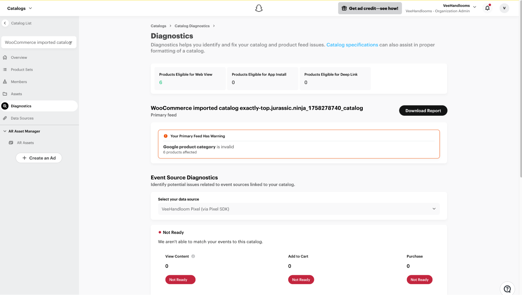Open the VeeHandlooms organization account dropdown
522x295 pixels.
pyautogui.click(x=474, y=7)
